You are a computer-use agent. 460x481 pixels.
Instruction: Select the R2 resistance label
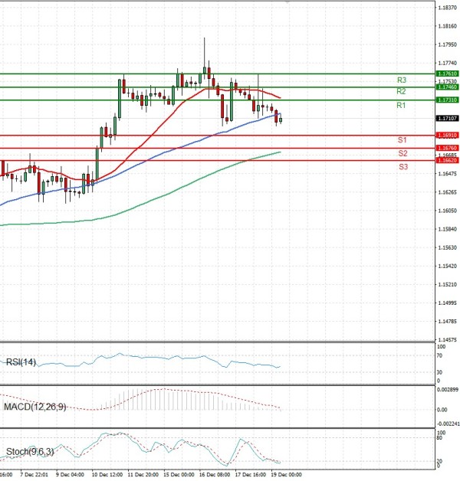401,92
